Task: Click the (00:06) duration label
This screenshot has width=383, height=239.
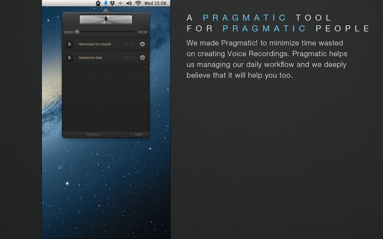Action: pyautogui.click(x=129, y=44)
